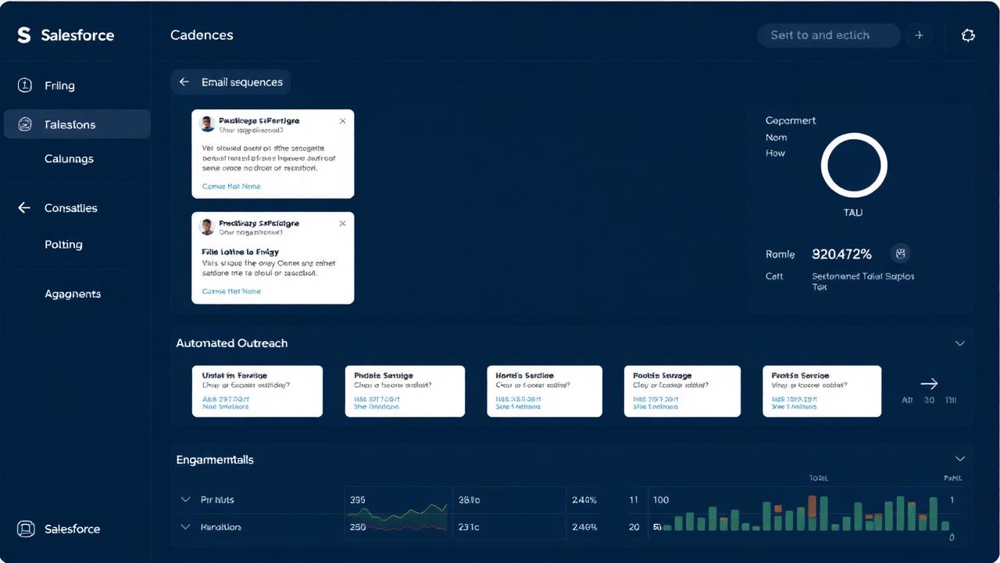The width and height of the screenshot is (1000, 563).
Task: Click the Comes Hat Nama link
Action: [230, 186]
